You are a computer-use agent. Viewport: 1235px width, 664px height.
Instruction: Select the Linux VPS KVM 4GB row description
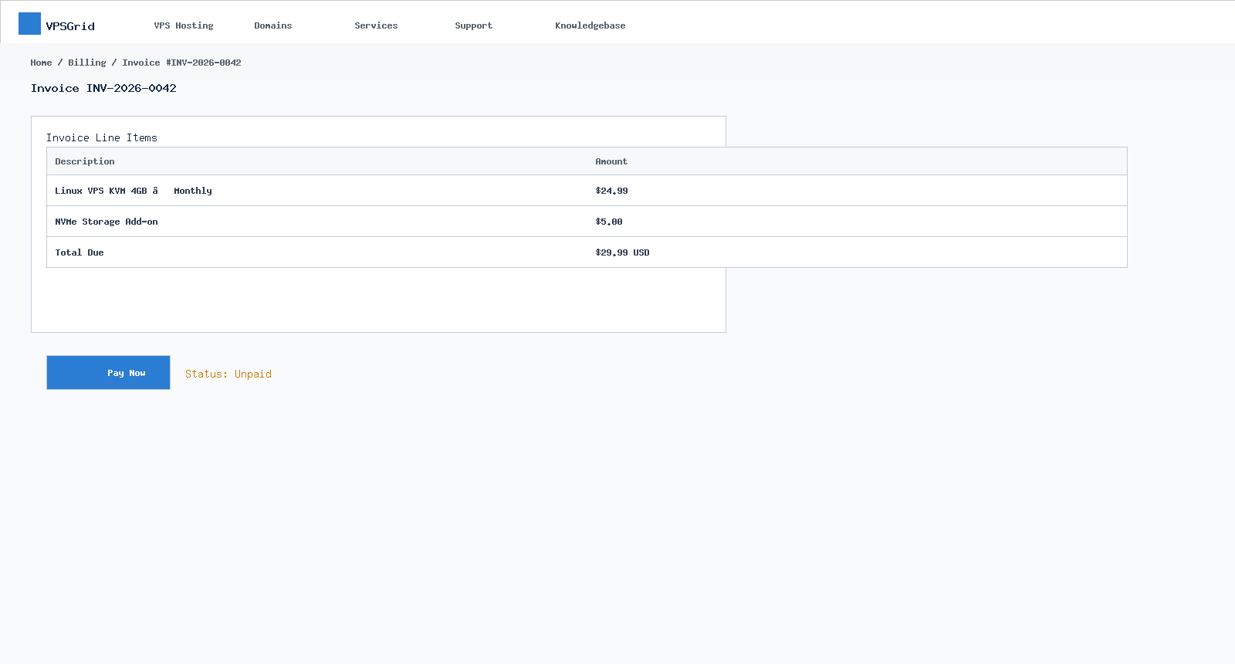click(x=134, y=191)
